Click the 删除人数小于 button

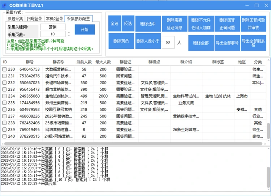[x=148, y=41]
